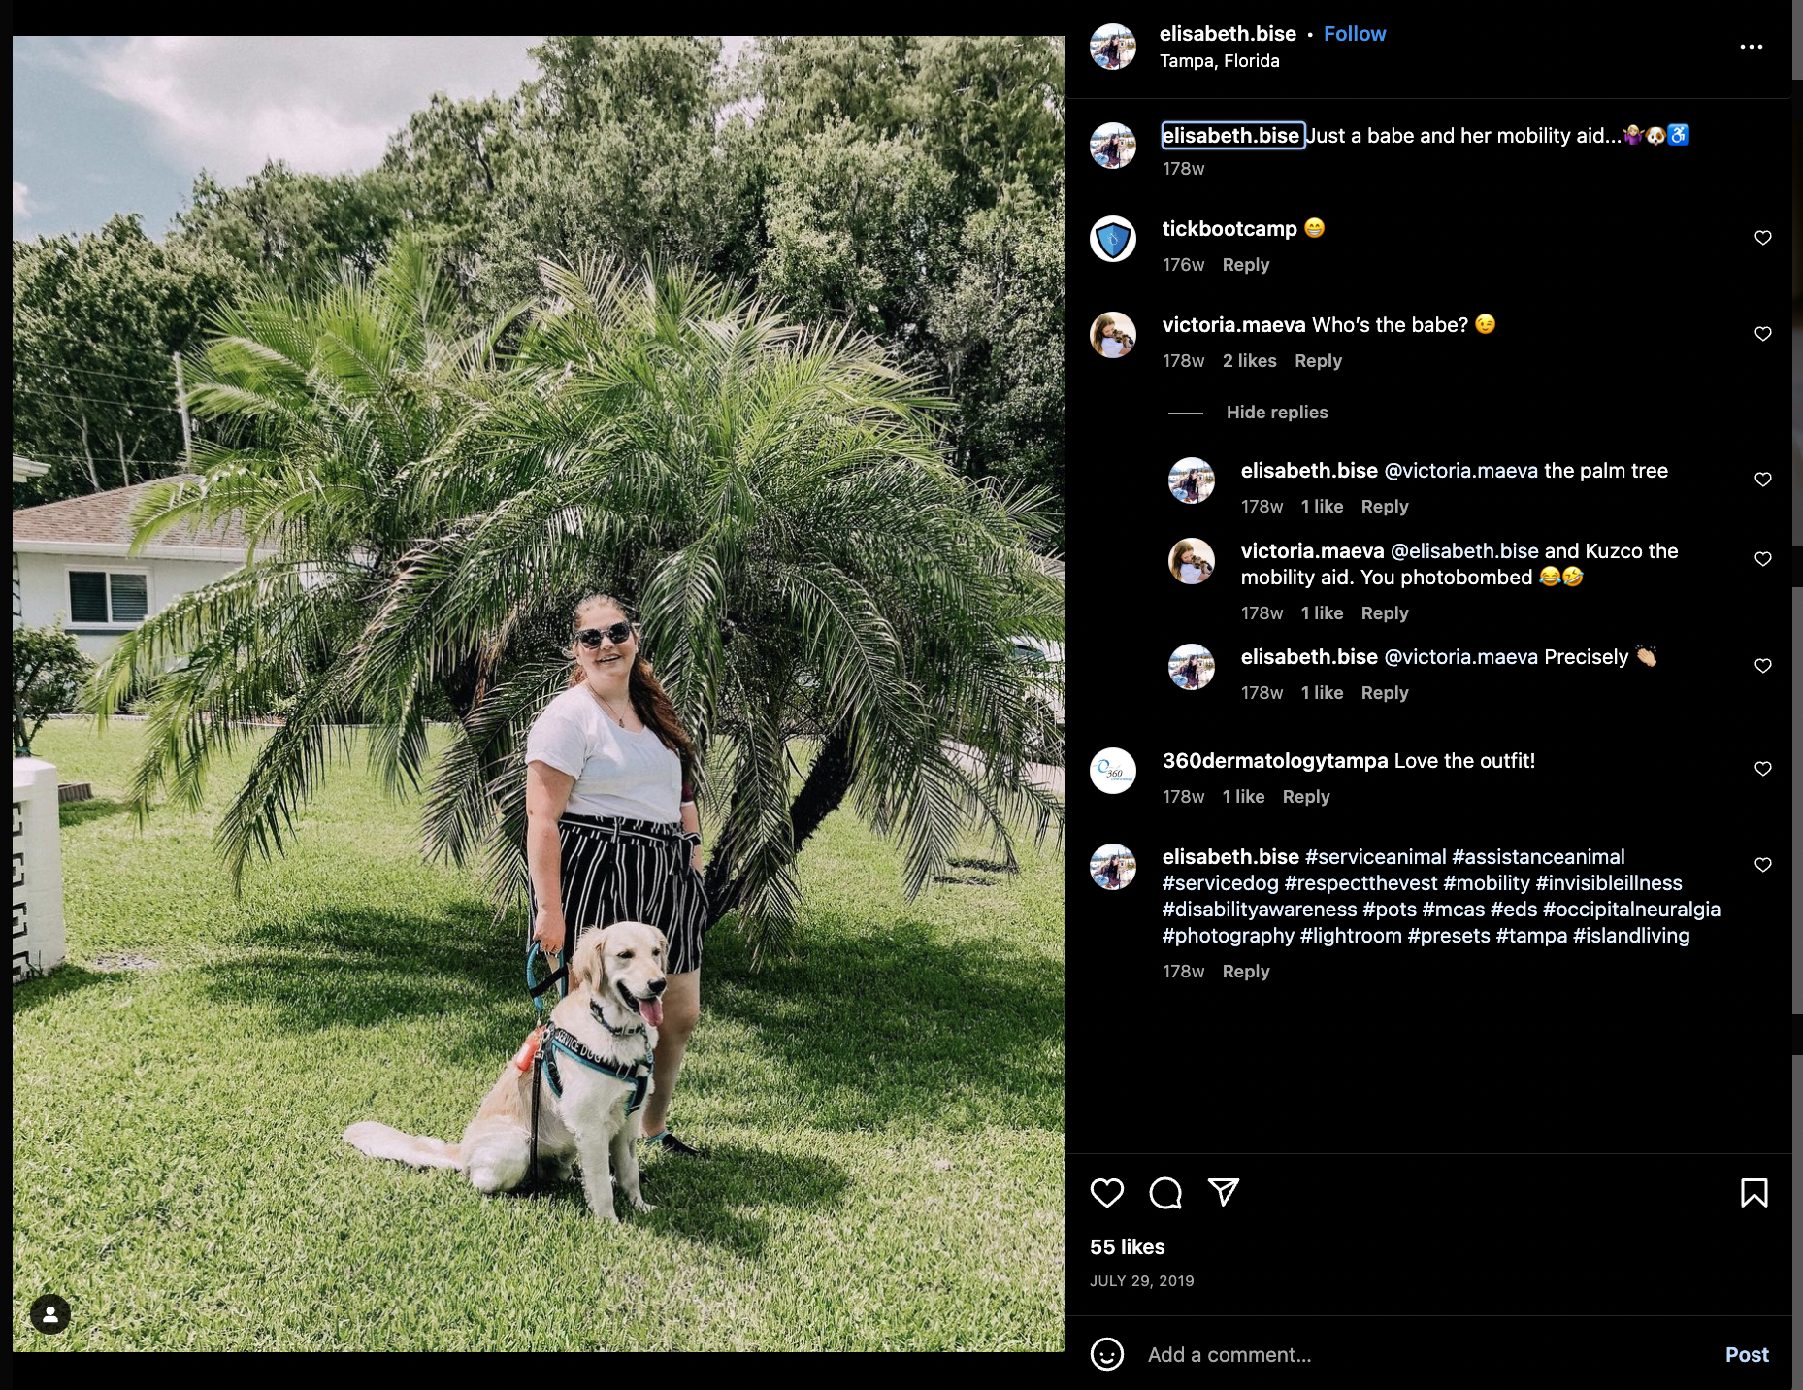Reply to 360dermatologytampa's comment

pos(1306,797)
